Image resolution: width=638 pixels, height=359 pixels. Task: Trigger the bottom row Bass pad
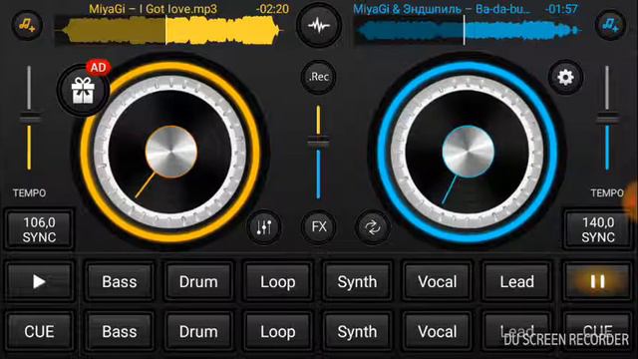pos(120,331)
